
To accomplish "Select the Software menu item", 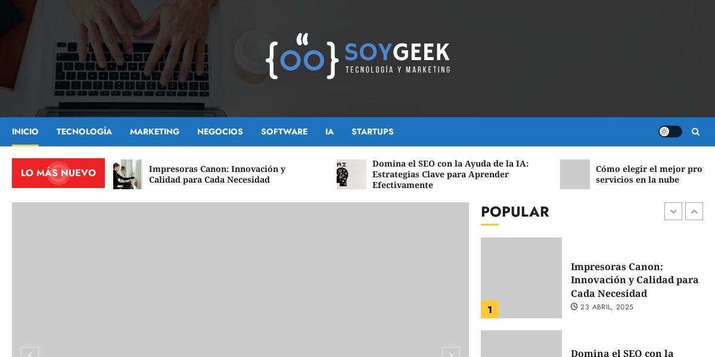I will 284,131.
